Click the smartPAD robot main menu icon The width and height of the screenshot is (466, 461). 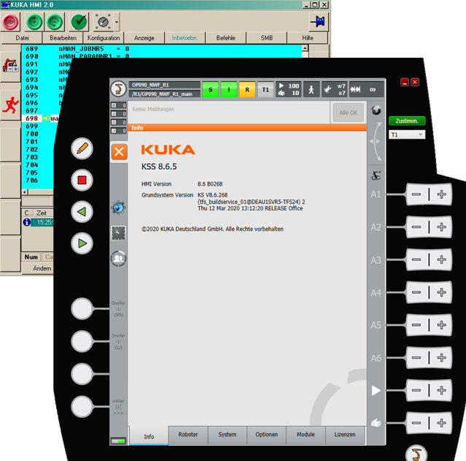(x=119, y=88)
